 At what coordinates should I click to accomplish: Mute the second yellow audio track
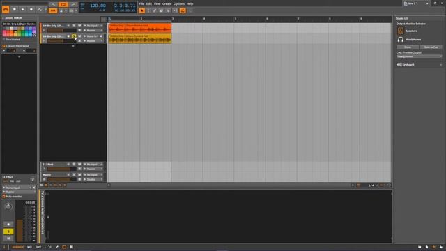point(79,36)
